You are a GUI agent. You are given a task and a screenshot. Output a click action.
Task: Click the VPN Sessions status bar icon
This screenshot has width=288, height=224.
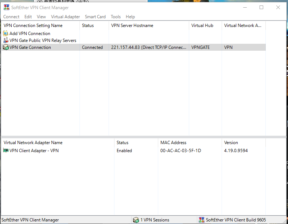(x=136, y=220)
